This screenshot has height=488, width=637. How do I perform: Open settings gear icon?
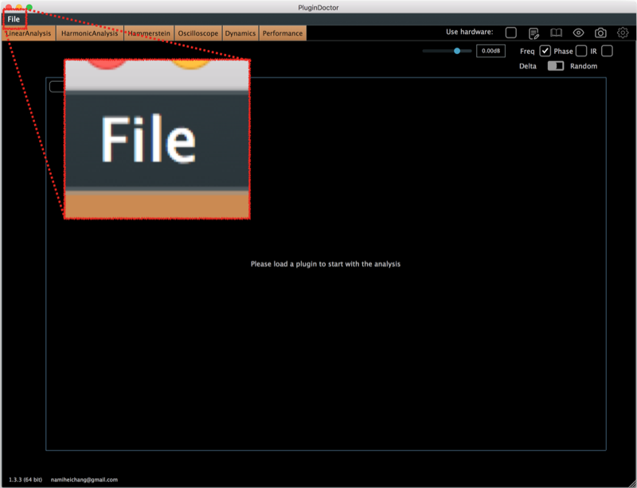click(x=623, y=33)
